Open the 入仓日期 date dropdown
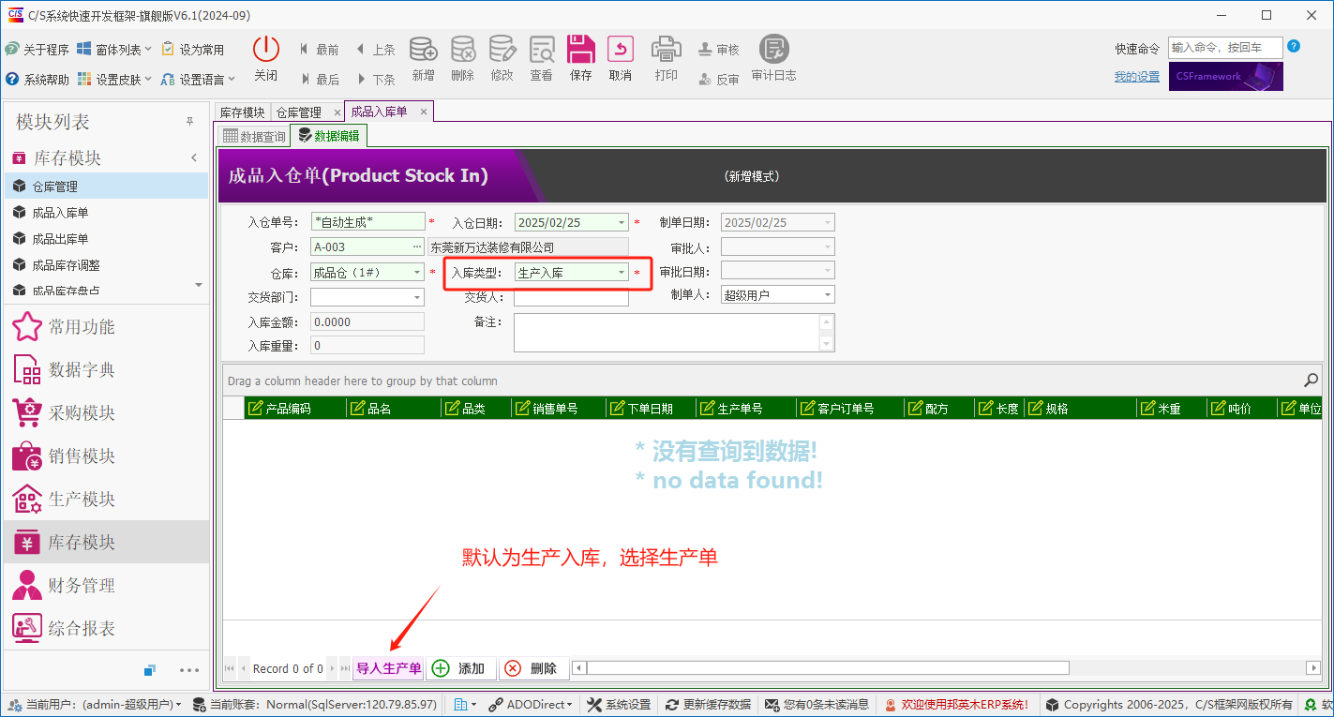1334x717 pixels. click(x=621, y=222)
